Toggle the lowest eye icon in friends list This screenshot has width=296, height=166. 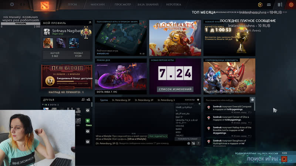(x=88, y=142)
